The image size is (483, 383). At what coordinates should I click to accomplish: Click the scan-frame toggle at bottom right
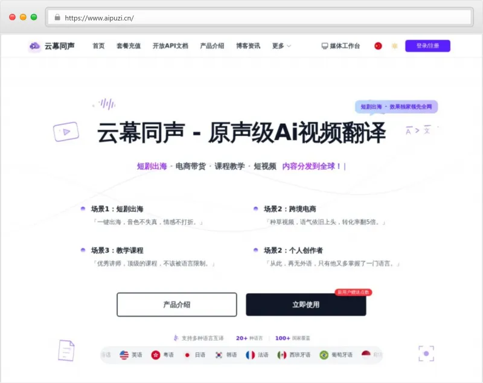pyautogui.click(x=426, y=353)
